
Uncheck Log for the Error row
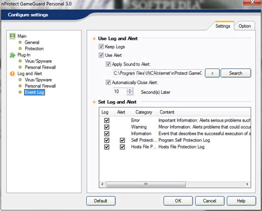107,120
